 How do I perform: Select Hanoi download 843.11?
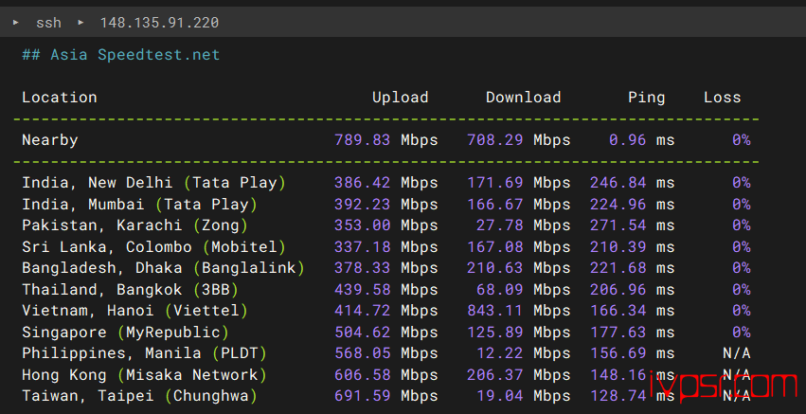(x=495, y=311)
